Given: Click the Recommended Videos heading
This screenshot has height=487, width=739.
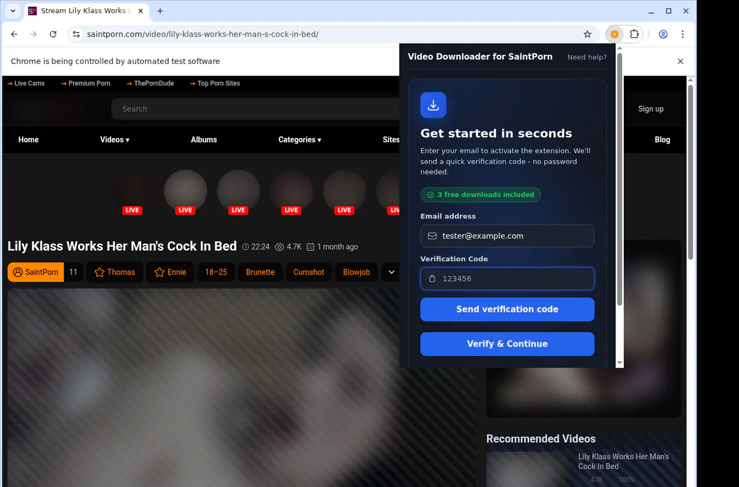Looking at the screenshot, I should coord(541,439).
